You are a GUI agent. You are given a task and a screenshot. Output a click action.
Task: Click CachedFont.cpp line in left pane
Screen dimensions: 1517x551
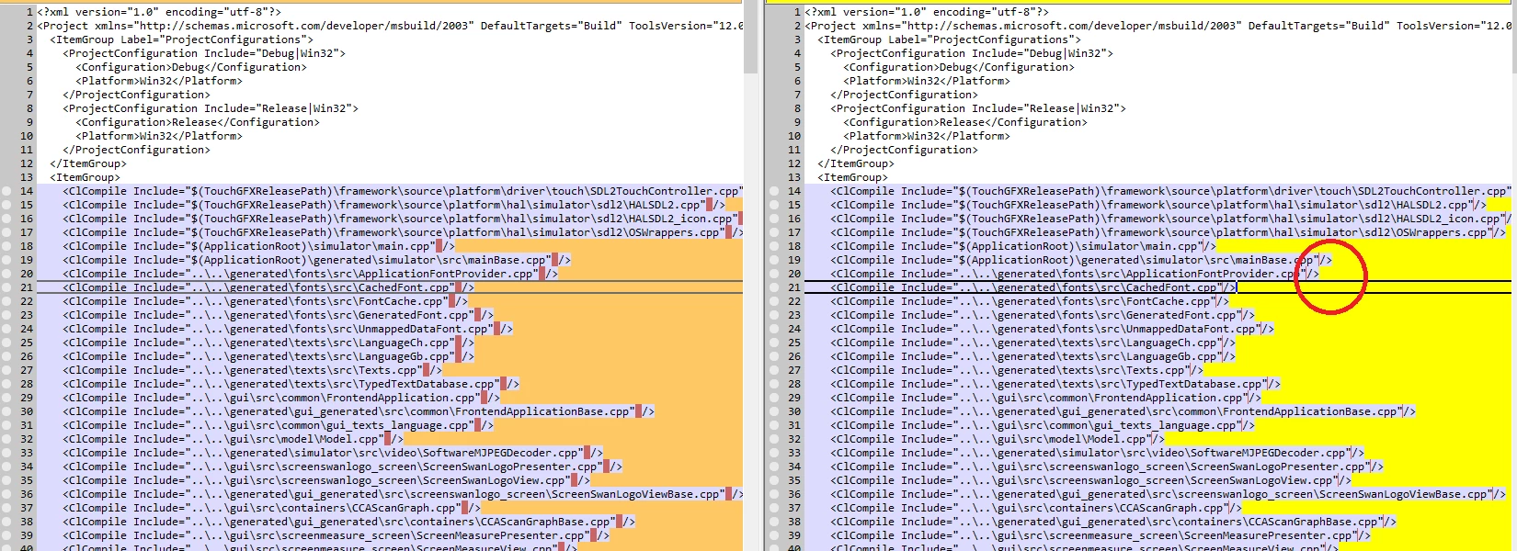point(268,287)
